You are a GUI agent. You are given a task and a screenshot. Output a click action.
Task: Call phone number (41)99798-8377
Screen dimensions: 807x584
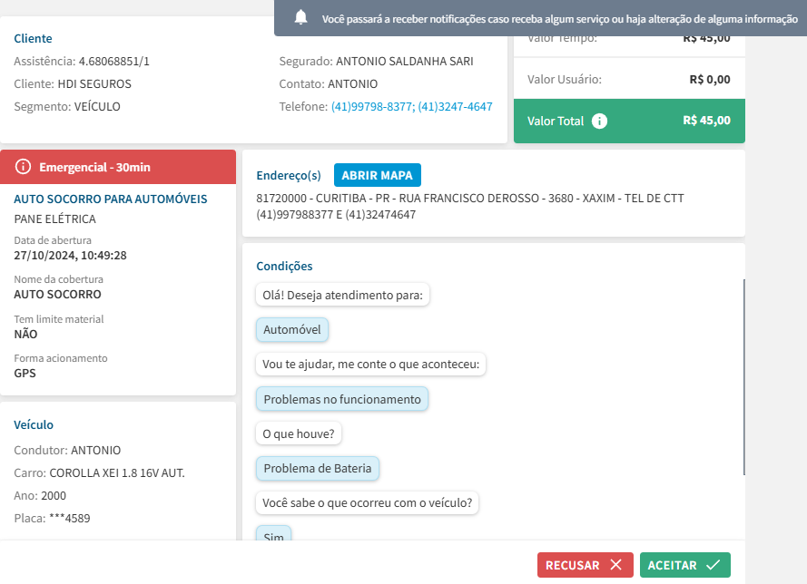(372, 106)
